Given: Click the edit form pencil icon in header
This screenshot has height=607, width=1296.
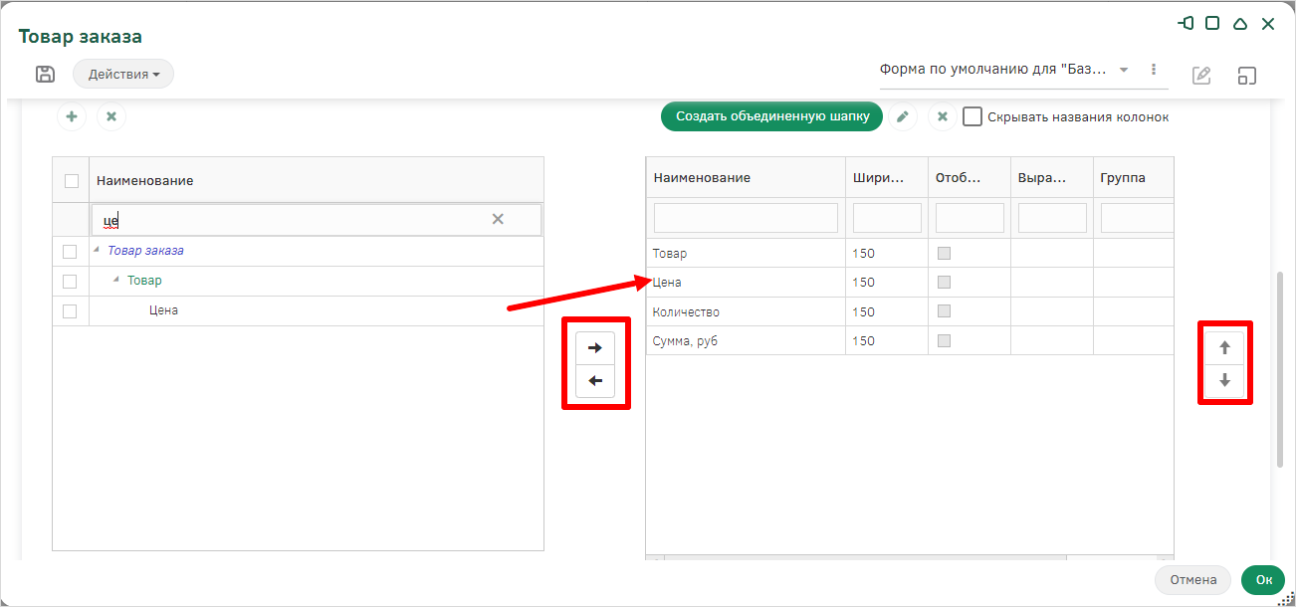Looking at the screenshot, I should (x=1201, y=75).
